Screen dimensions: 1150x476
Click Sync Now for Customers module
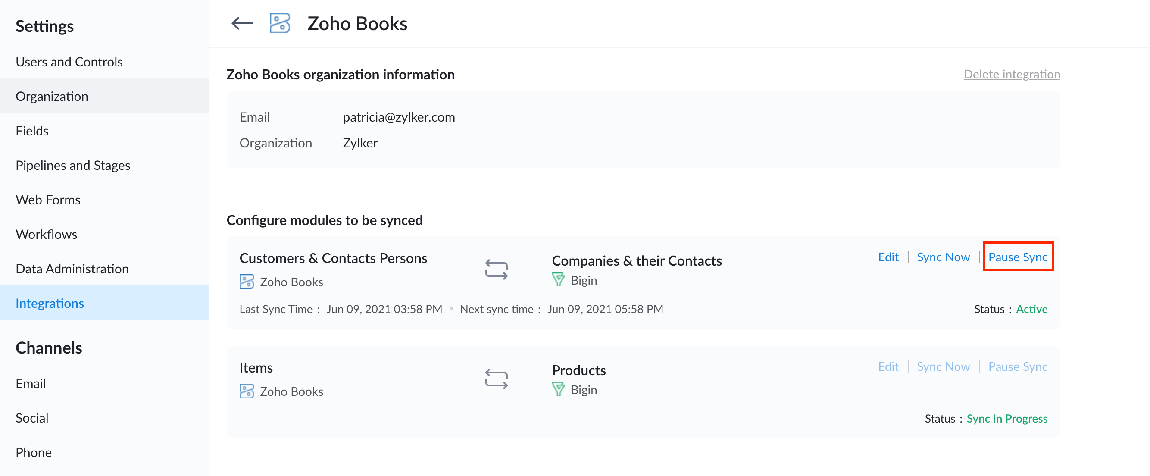click(943, 257)
